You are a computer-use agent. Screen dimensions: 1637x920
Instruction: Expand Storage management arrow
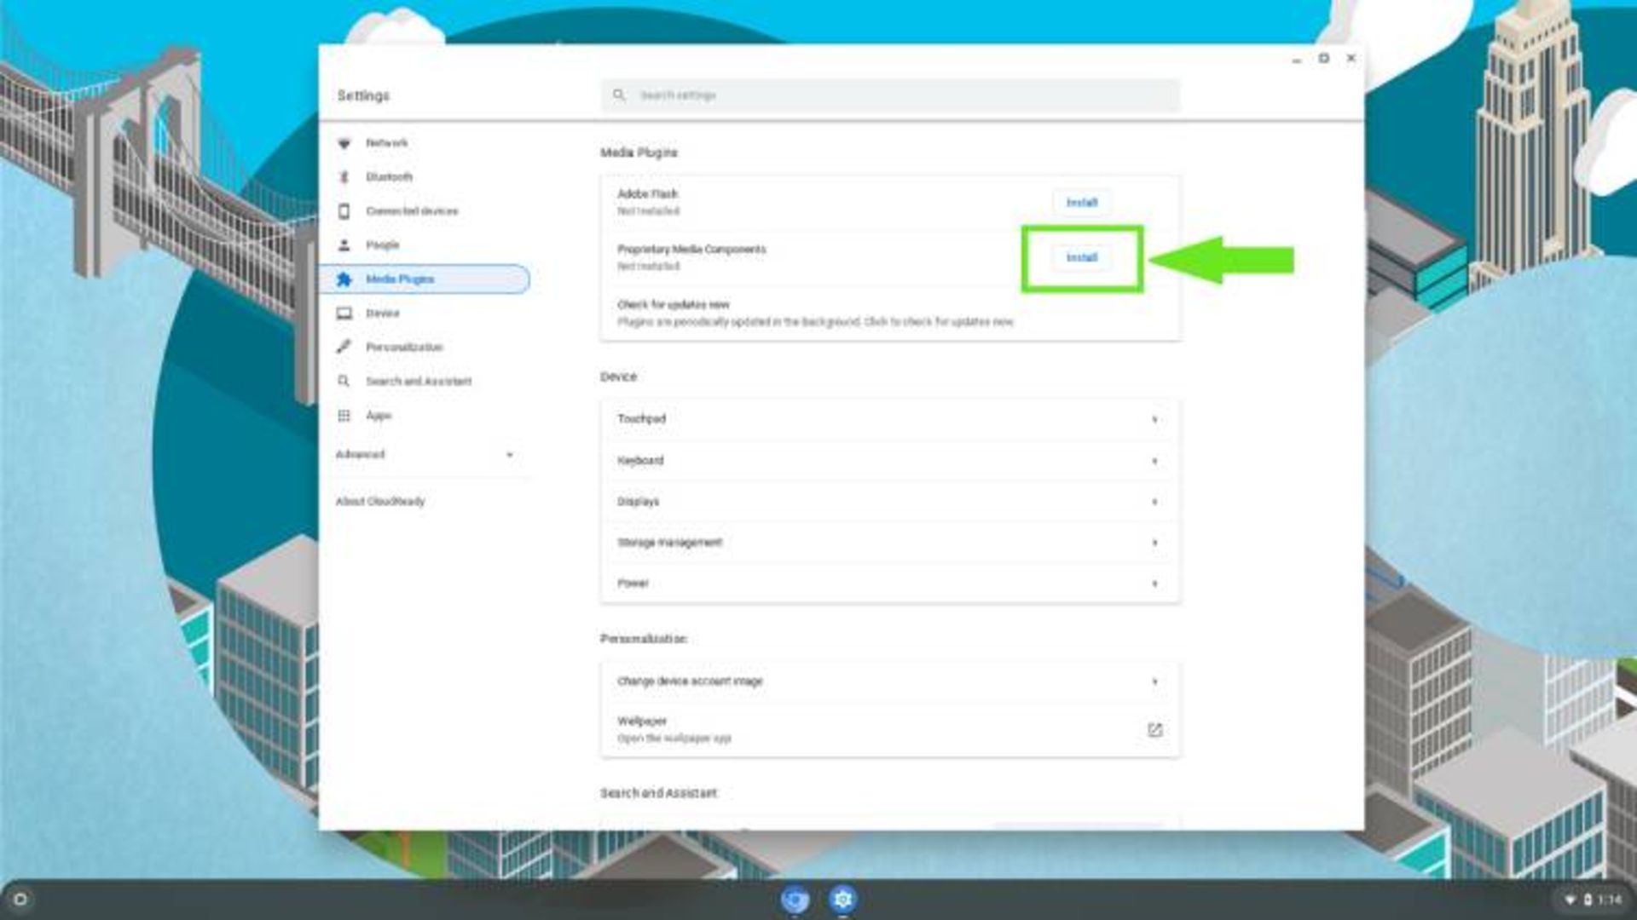point(1154,543)
